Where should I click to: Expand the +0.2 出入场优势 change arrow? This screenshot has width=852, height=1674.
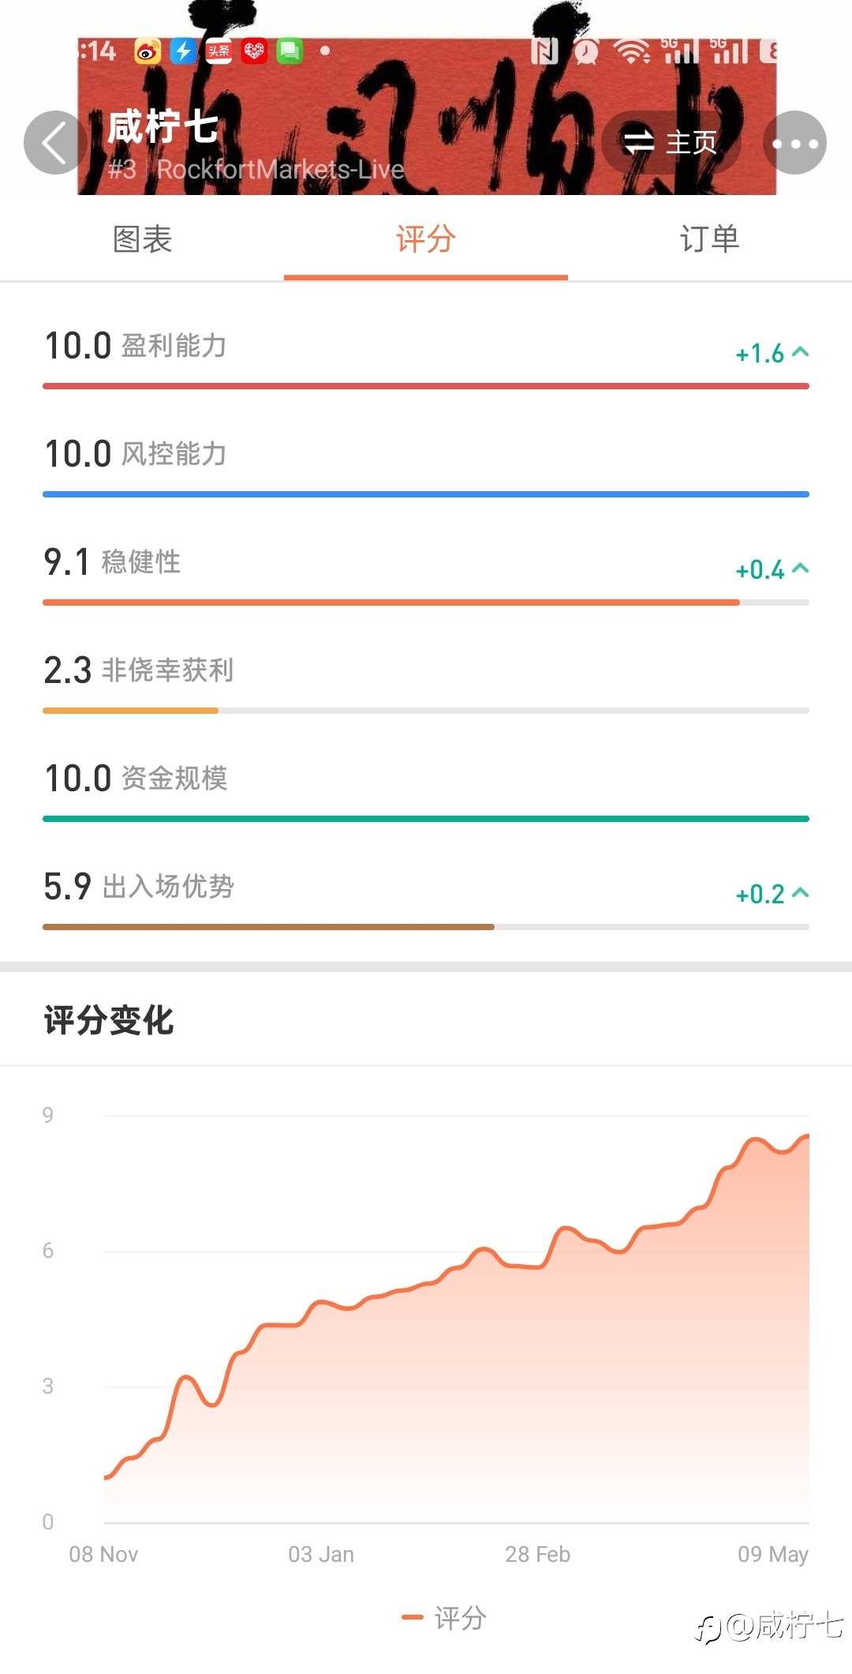(x=800, y=893)
